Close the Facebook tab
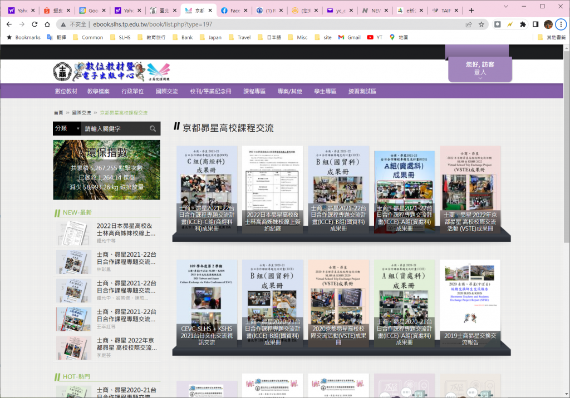The height and width of the screenshot is (398, 570). click(245, 11)
